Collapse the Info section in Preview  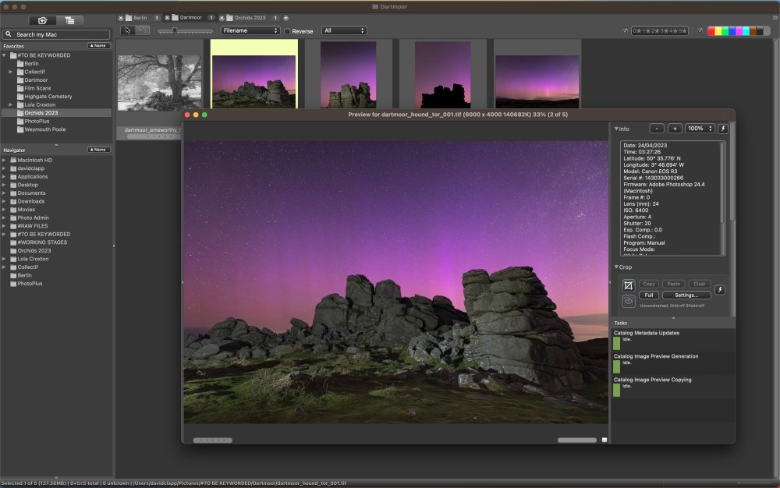pos(616,129)
